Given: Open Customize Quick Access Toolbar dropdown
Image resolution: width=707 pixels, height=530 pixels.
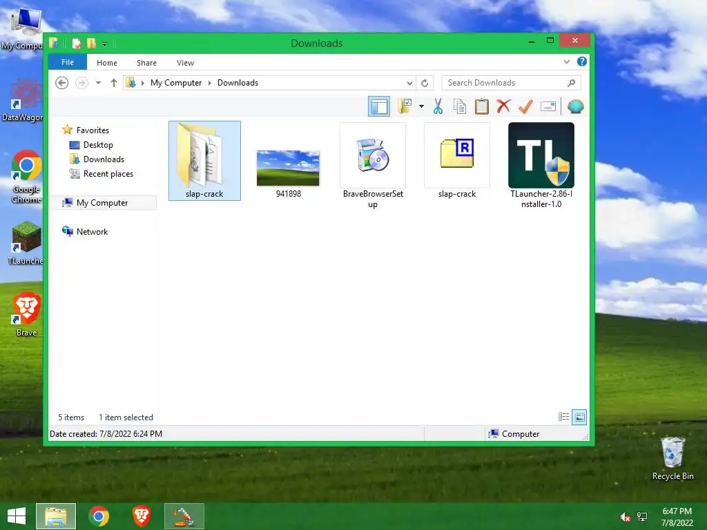Looking at the screenshot, I should 105,43.
